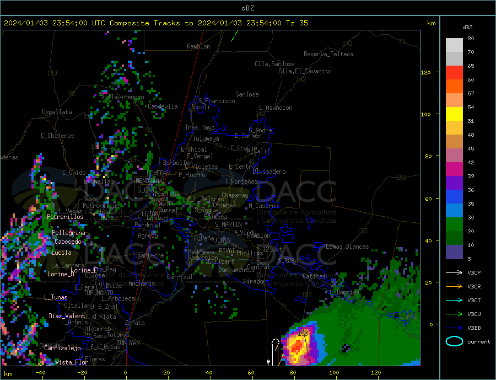Screen dimensions: 496x380
Task: Click the km unit label top right
Action: [x=431, y=23]
